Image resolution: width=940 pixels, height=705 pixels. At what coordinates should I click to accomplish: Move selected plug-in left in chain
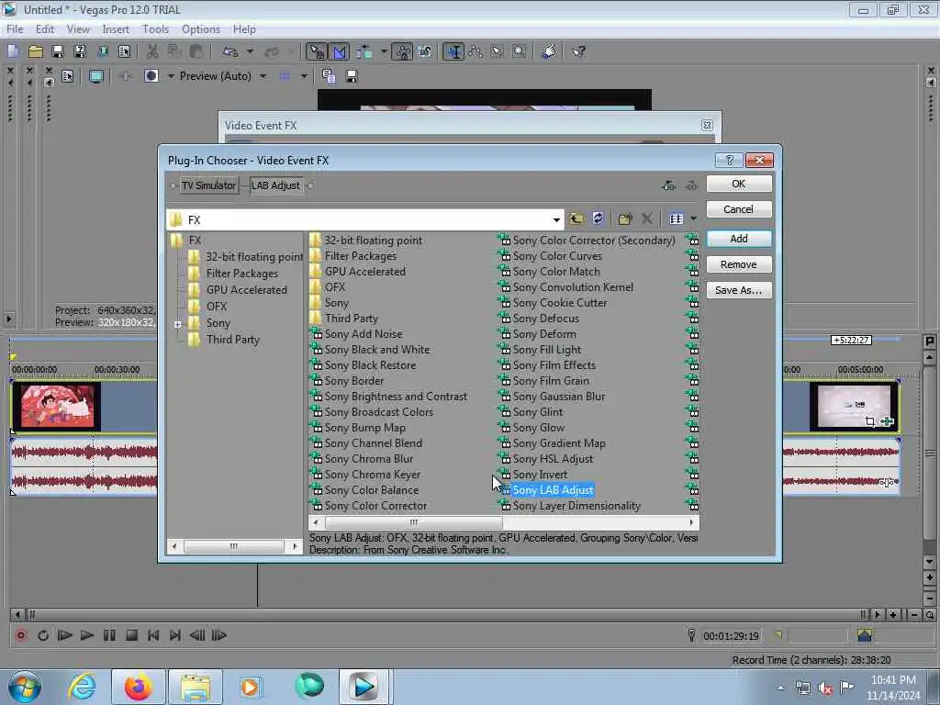[669, 185]
